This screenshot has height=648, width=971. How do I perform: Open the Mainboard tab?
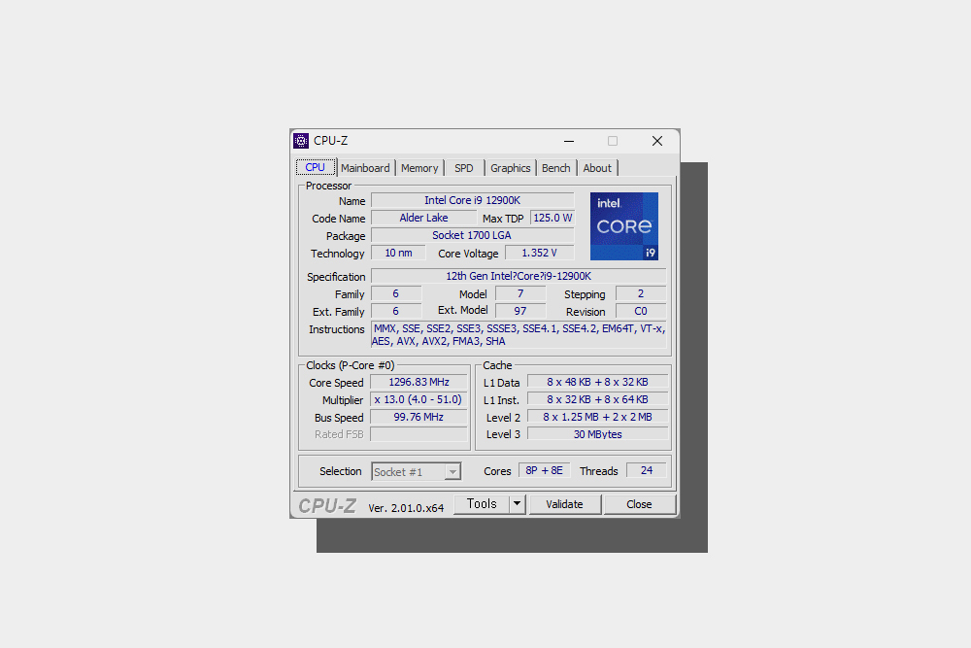coord(365,168)
